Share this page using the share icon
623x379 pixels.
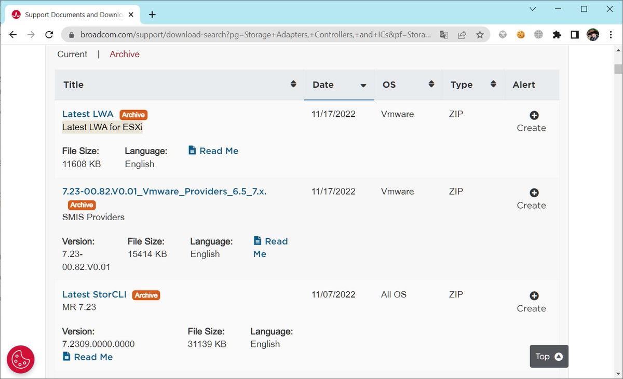462,35
